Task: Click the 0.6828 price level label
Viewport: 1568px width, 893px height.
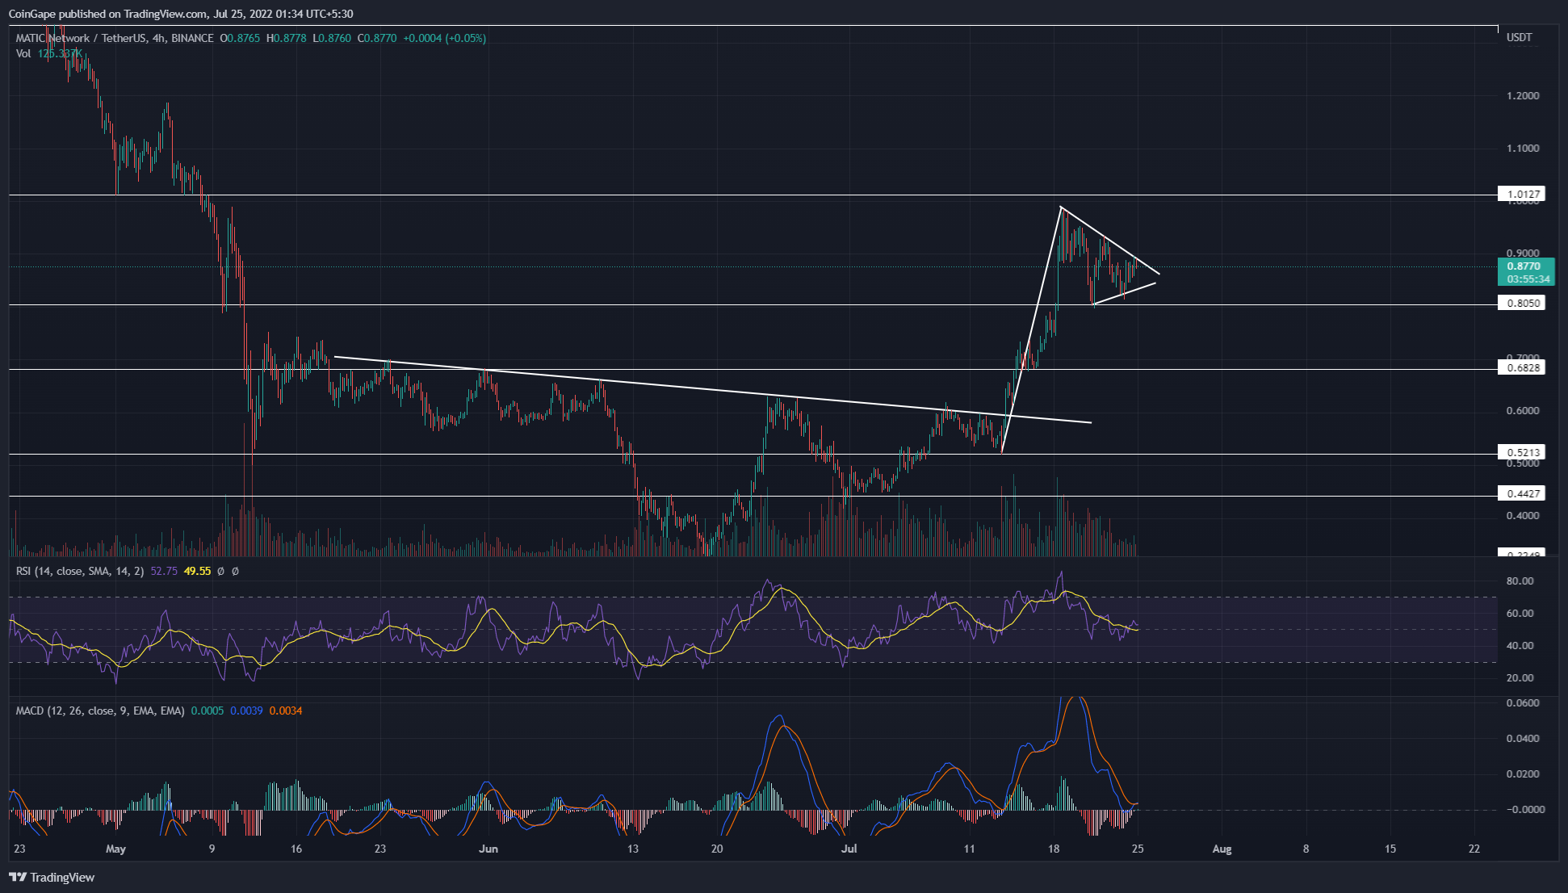Action: point(1525,367)
